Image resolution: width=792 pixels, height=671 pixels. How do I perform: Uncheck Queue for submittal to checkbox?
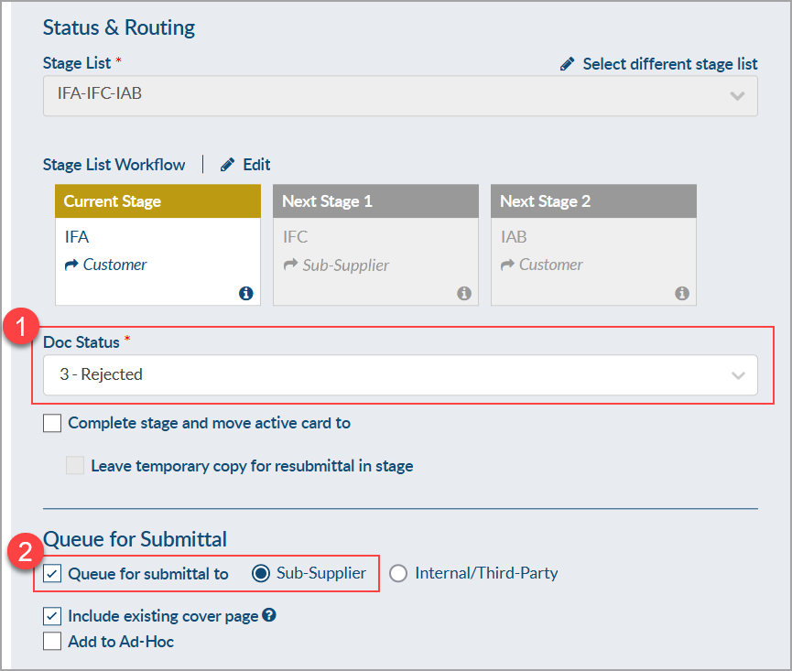coord(53,574)
